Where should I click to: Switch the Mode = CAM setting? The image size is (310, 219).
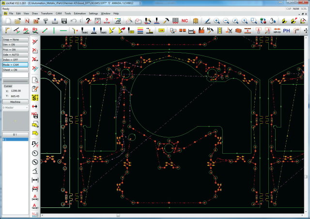click(15, 64)
